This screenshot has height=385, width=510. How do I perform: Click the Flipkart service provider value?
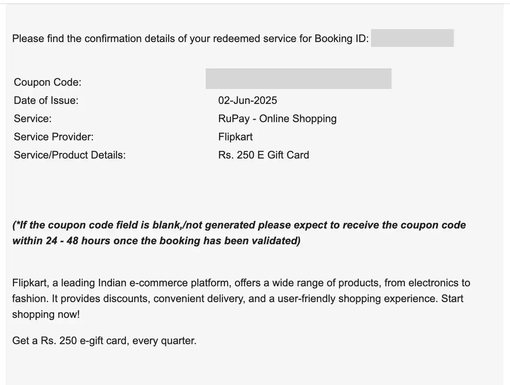pos(236,137)
